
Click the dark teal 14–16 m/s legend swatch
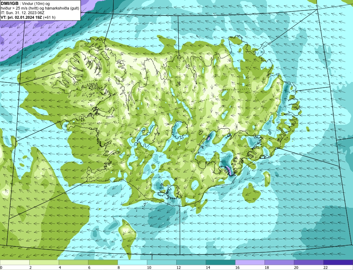tap(221, 262)
